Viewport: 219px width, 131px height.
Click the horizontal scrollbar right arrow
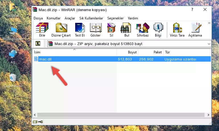click(x=208, y=115)
